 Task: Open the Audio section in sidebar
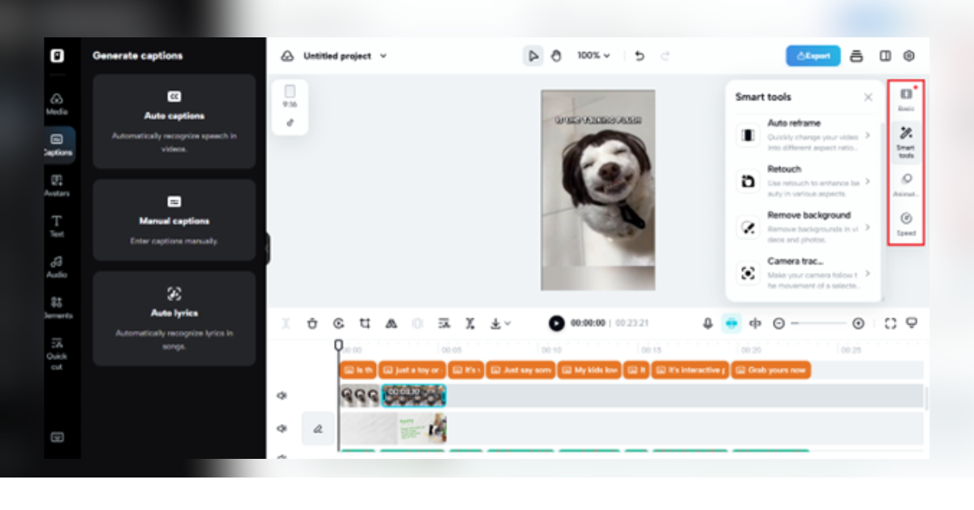pyautogui.click(x=57, y=267)
